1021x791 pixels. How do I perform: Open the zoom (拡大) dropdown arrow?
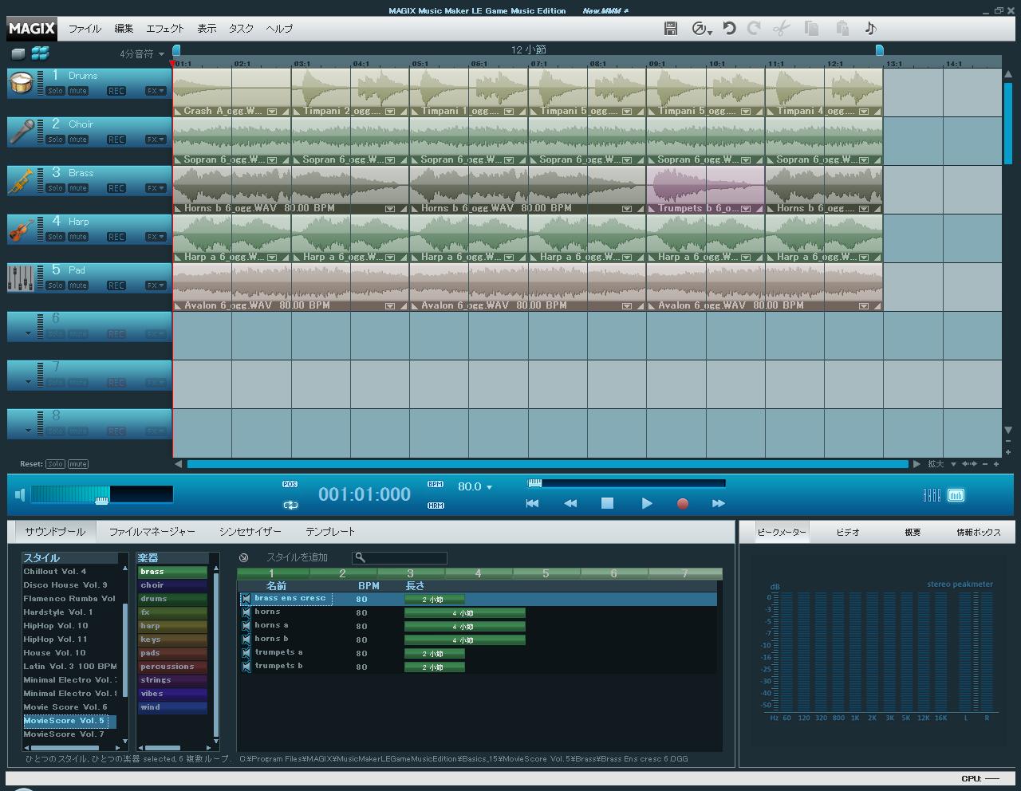click(x=953, y=464)
